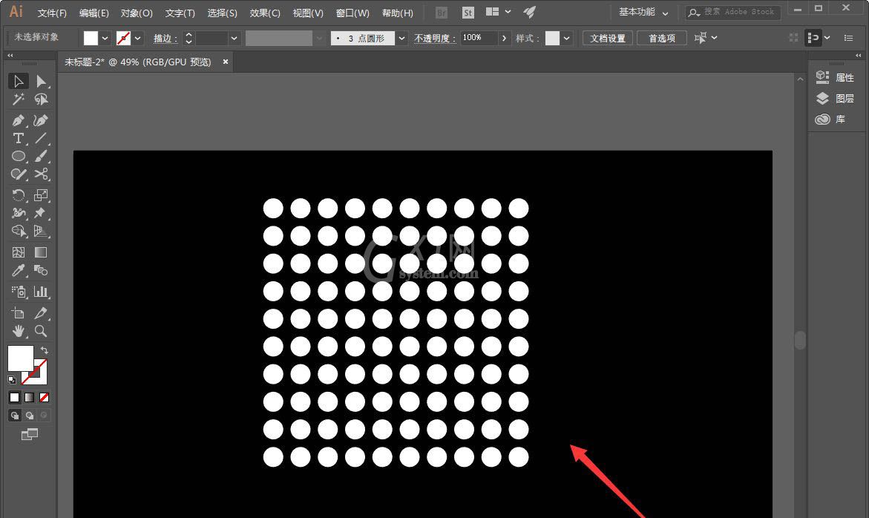The height and width of the screenshot is (518, 869).
Task: Click the white Fill swatch in toolbox
Action: click(x=21, y=358)
